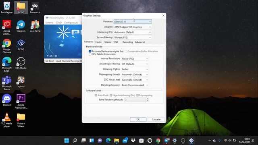
Task: Open the Windows Start menu
Action: (x=67, y=141)
